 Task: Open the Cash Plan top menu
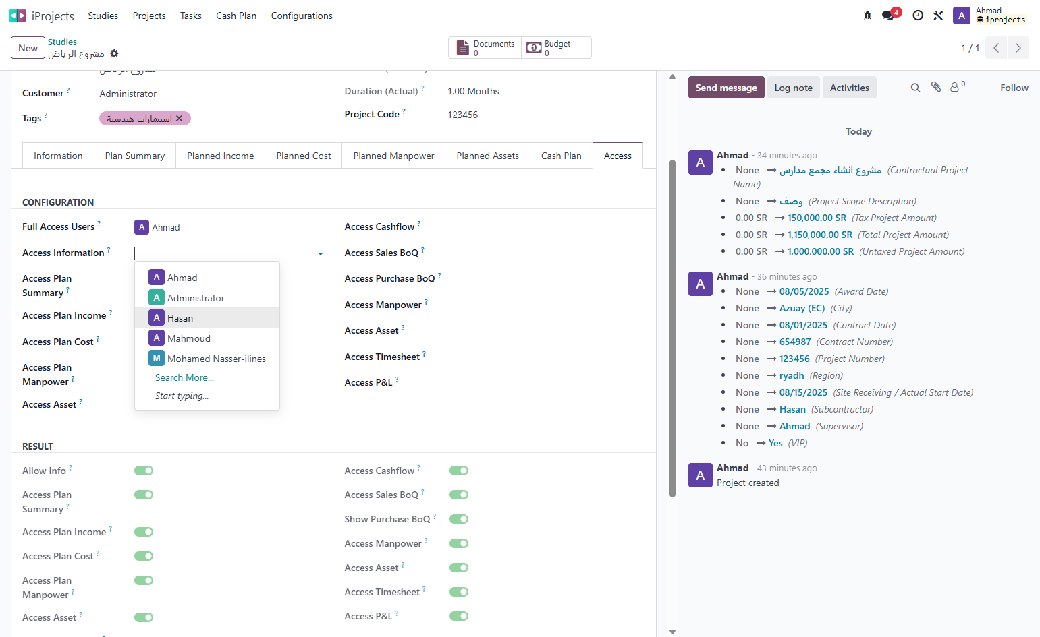point(236,16)
